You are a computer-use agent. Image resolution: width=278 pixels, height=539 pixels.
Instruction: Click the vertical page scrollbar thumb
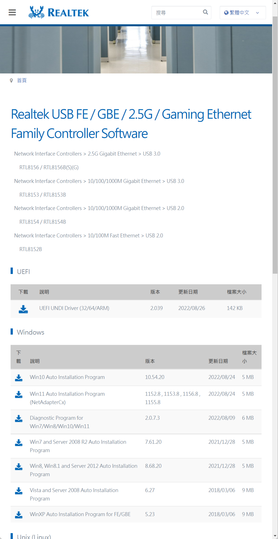275,145
